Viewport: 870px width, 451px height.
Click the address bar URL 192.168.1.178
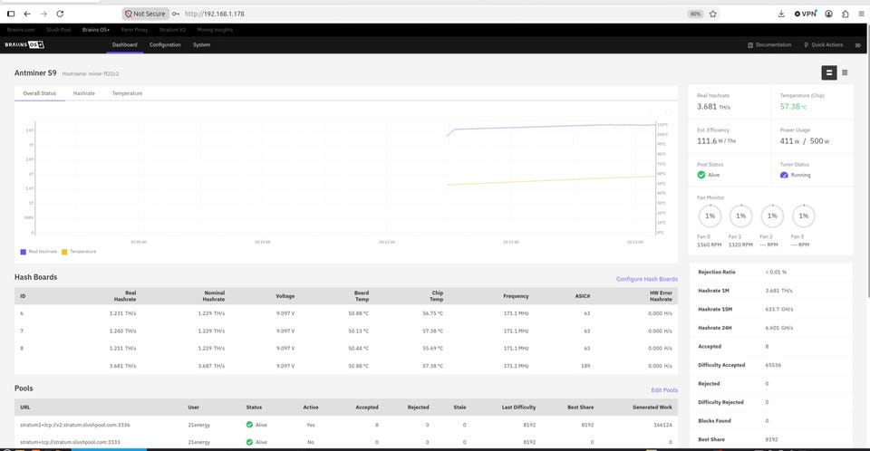pos(214,14)
